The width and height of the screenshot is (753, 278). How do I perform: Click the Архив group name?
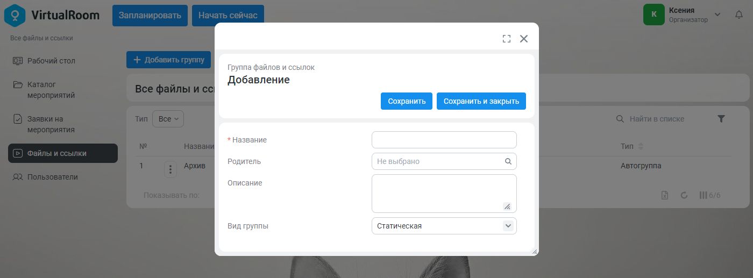point(195,166)
